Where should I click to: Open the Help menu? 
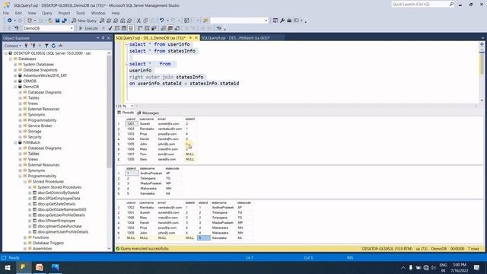[x=116, y=13]
